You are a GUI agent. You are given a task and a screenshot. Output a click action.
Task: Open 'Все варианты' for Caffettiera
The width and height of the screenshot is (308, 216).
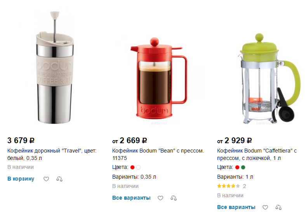[x=236, y=207]
